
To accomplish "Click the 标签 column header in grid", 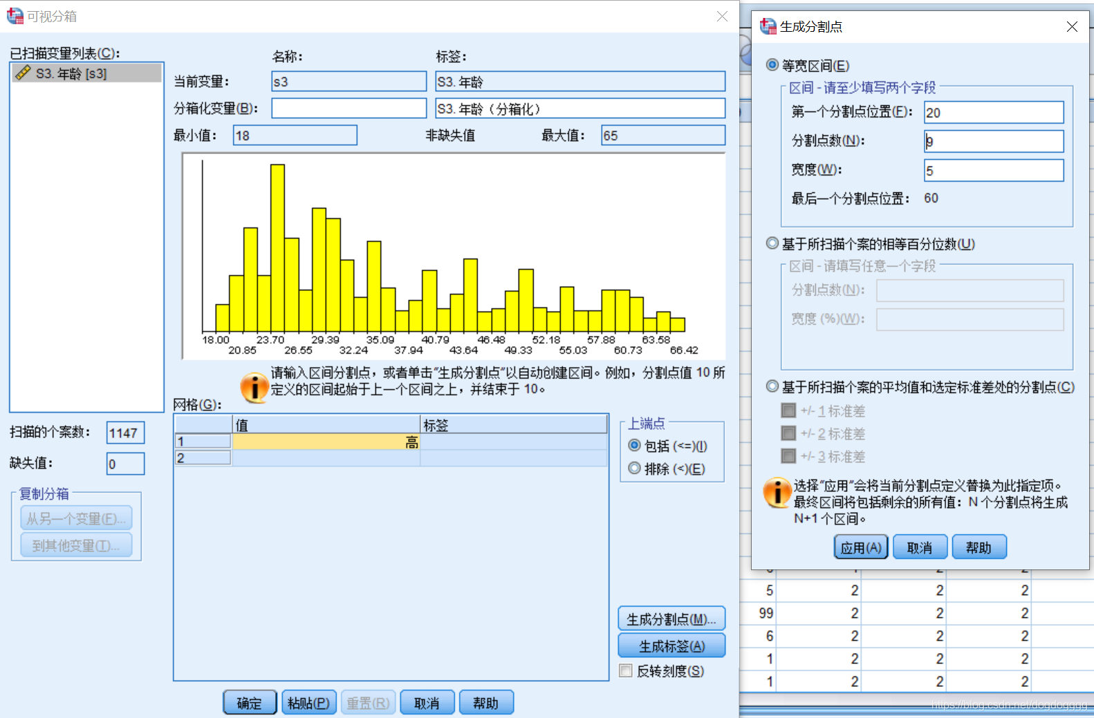I will pos(514,424).
